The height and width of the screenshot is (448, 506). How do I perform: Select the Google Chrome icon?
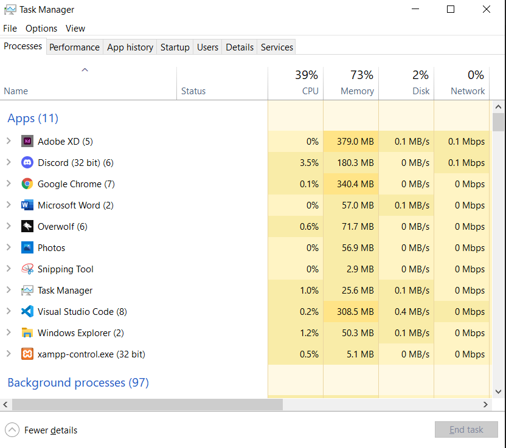27,184
